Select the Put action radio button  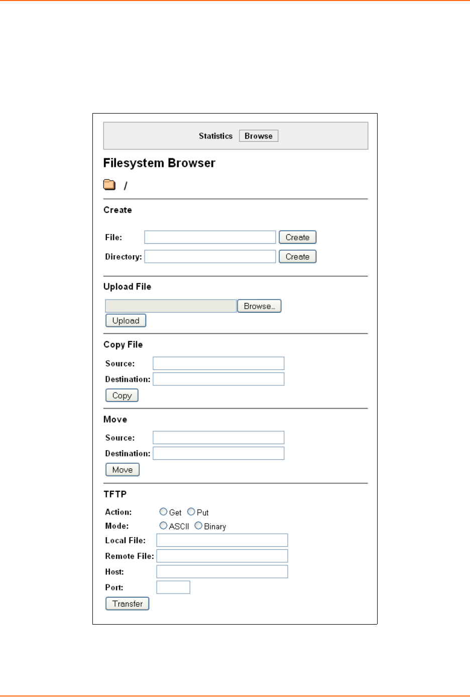(191, 512)
